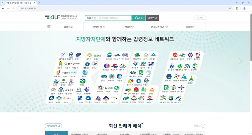Click the 은평구 emblem

point(78,55)
